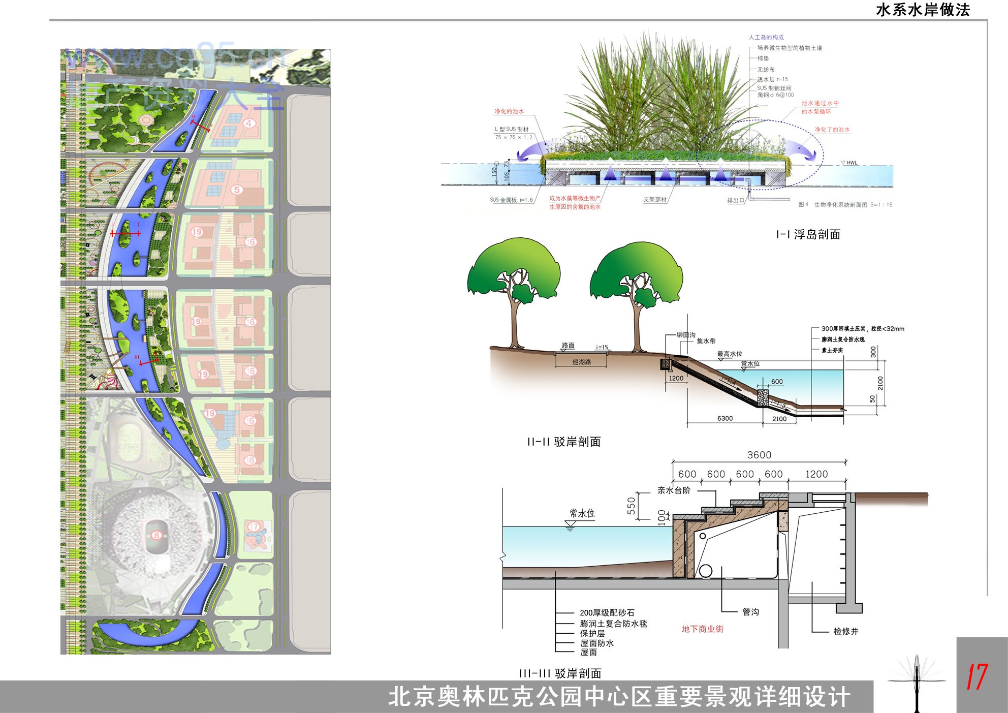
Task: Click the 检修井 label in section III-III
Action: click(846, 631)
